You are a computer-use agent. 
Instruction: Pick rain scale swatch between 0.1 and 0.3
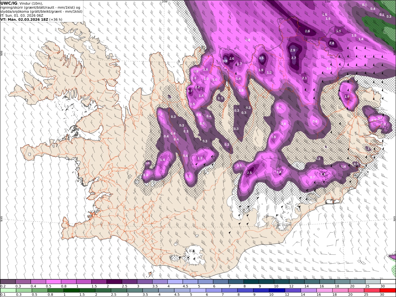8,290
